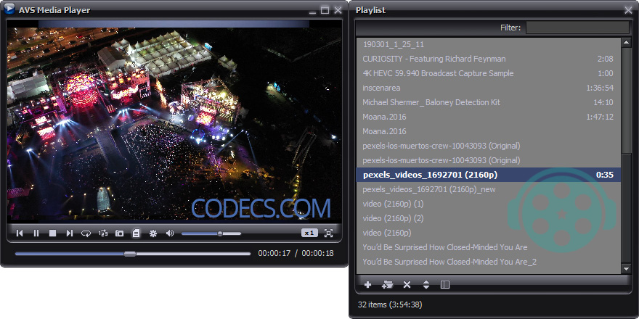Click the AVS Media Player logo icon
639x319 pixels.
click(x=9, y=9)
